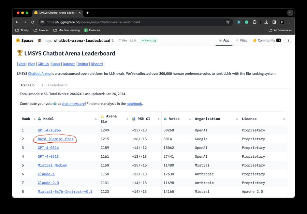Screen dimensions: 307x214
Task: Open the Grammarly extension icon
Action: tap(247, 22)
